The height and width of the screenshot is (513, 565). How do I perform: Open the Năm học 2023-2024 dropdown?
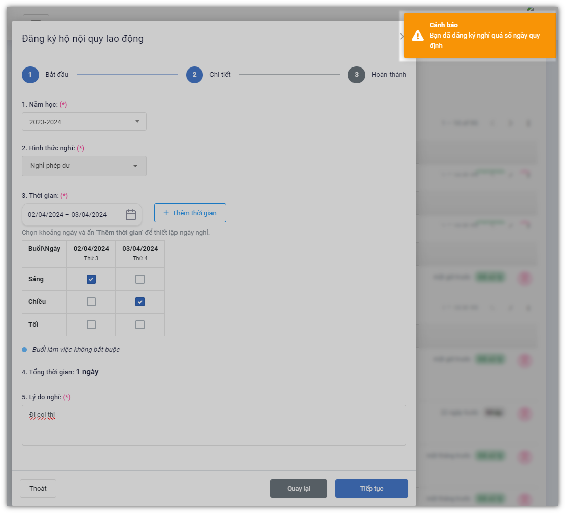click(84, 122)
